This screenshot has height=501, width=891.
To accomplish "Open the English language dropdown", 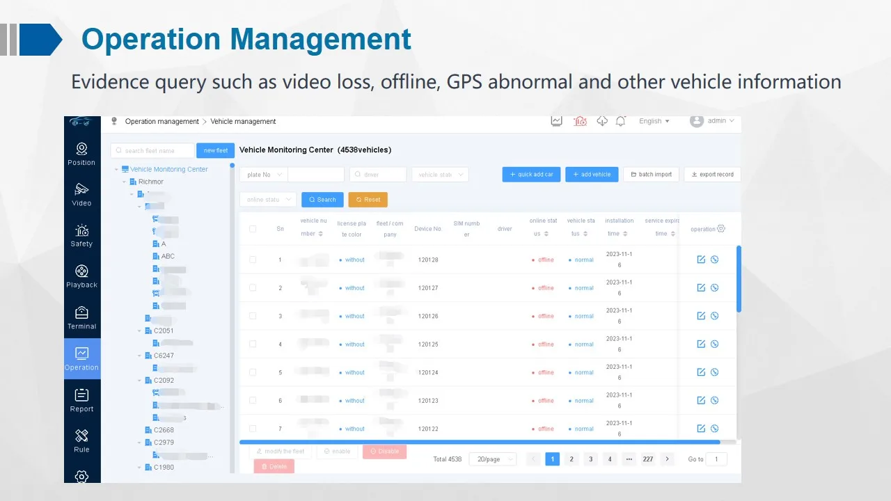I will pos(654,121).
